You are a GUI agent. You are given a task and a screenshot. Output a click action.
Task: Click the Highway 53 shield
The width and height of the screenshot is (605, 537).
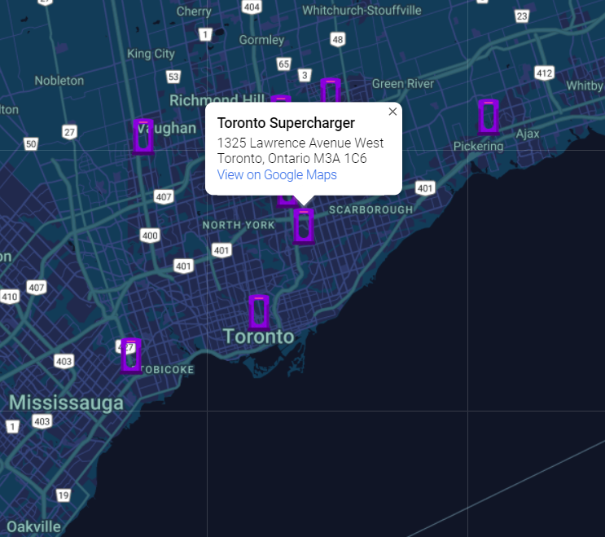[173, 77]
